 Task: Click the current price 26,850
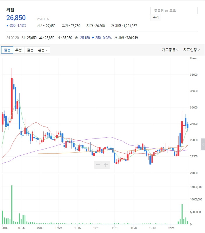(x=16, y=18)
